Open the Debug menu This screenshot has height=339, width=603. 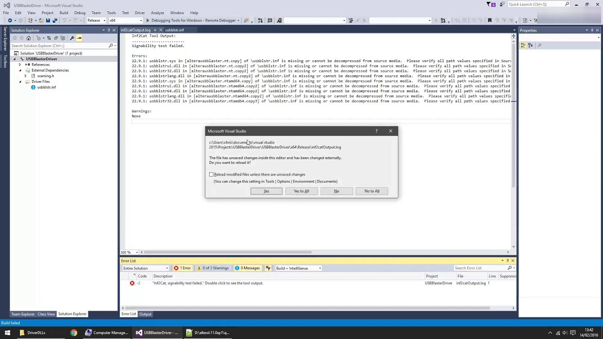[x=80, y=13]
